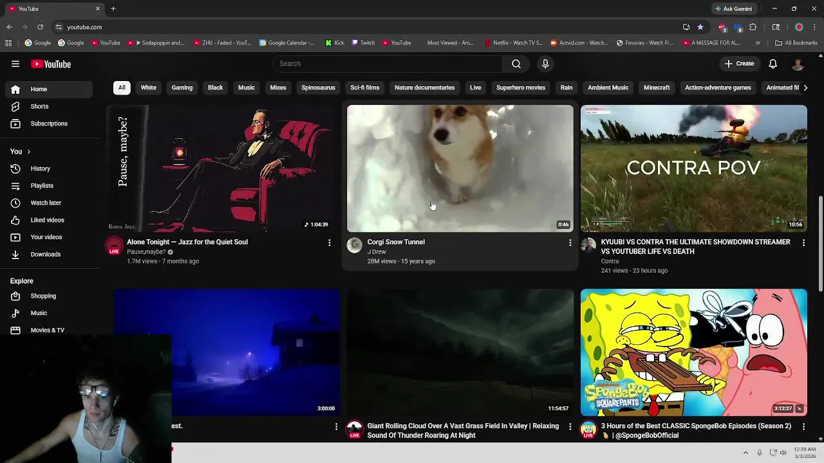The height and width of the screenshot is (463, 824).
Task: Click the YouTube search input field
Action: 388,64
